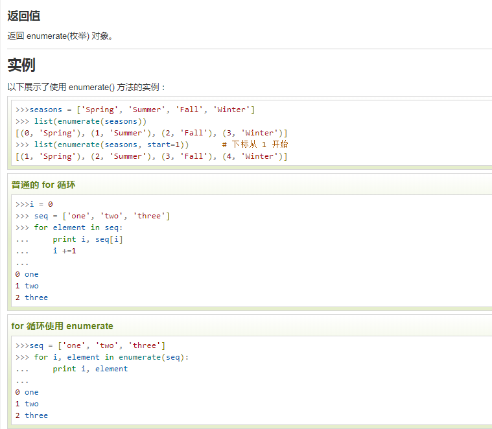The height and width of the screenshot is (429, 492).
Task: Click the text 返回 enumerate(枚举) 对象。
Action: click(60, 36)
